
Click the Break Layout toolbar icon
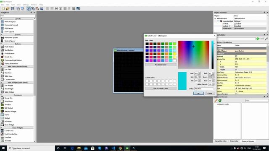[x=74, y=8]
